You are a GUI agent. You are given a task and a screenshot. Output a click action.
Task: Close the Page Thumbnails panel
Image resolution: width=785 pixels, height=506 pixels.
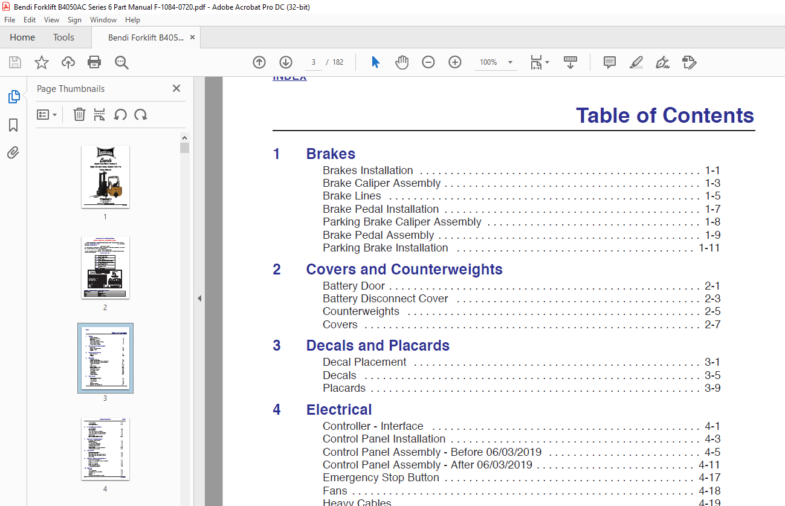pyautogui.click(x=176, y=88)
